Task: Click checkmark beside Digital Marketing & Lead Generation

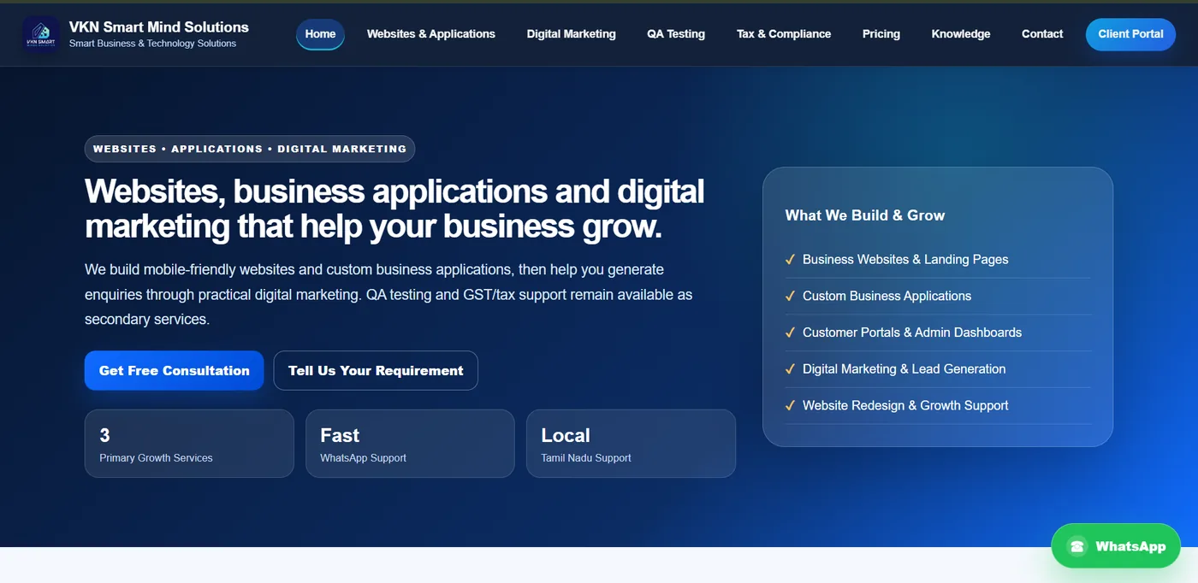Action: pyautogui.click(x=790, y=369)
